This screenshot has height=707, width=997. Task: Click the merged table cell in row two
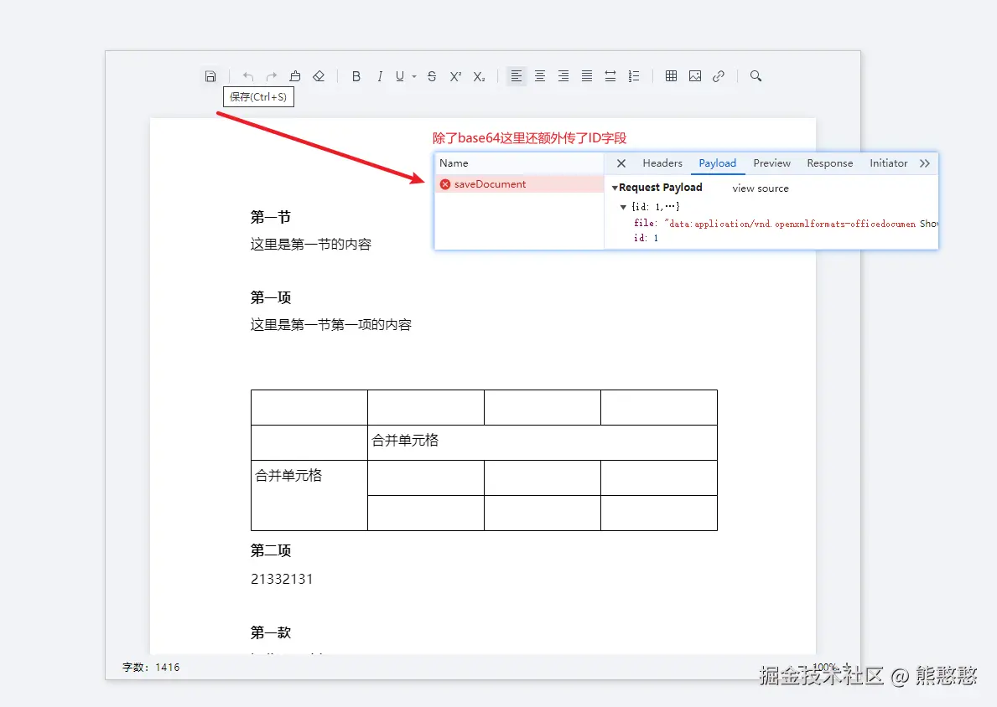(543, 443)
